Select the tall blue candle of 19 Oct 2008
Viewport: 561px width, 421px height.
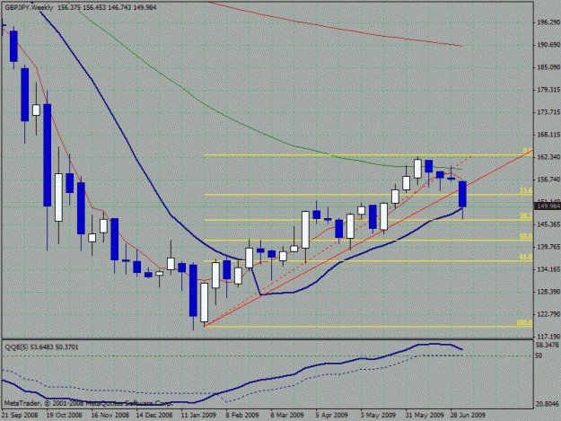(x=48, y=155)
